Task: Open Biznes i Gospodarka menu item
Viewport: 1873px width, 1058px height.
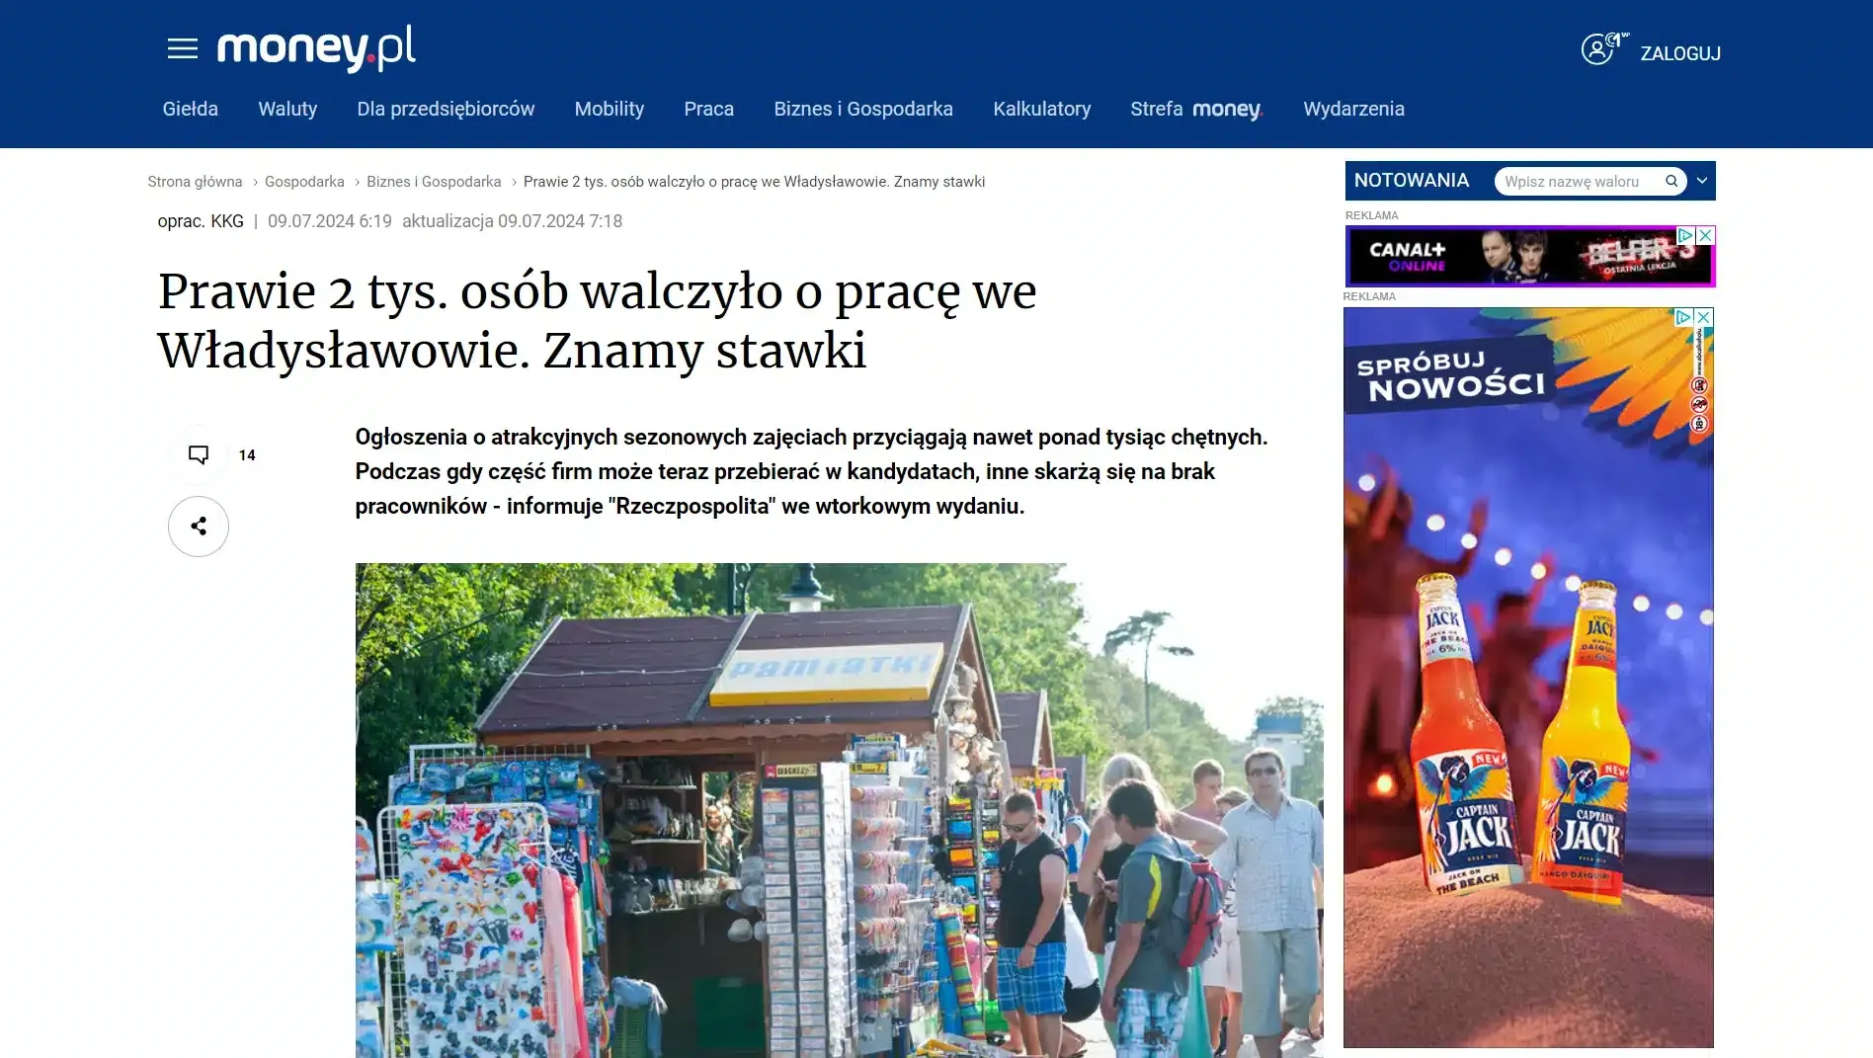Action: (x=863, y=109)
